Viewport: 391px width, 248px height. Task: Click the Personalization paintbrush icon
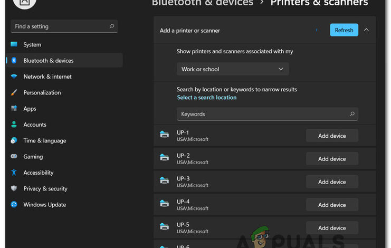coord(14,93)
